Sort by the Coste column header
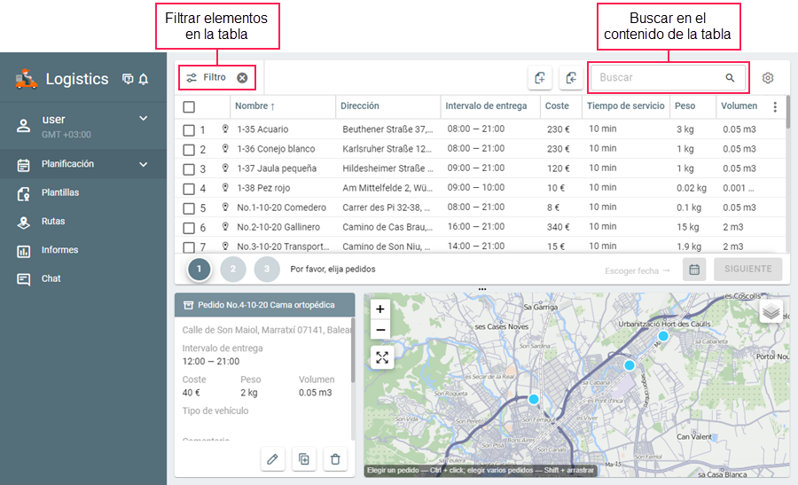Viewport: 798px width, 485px height. click(x=557, y=106)
